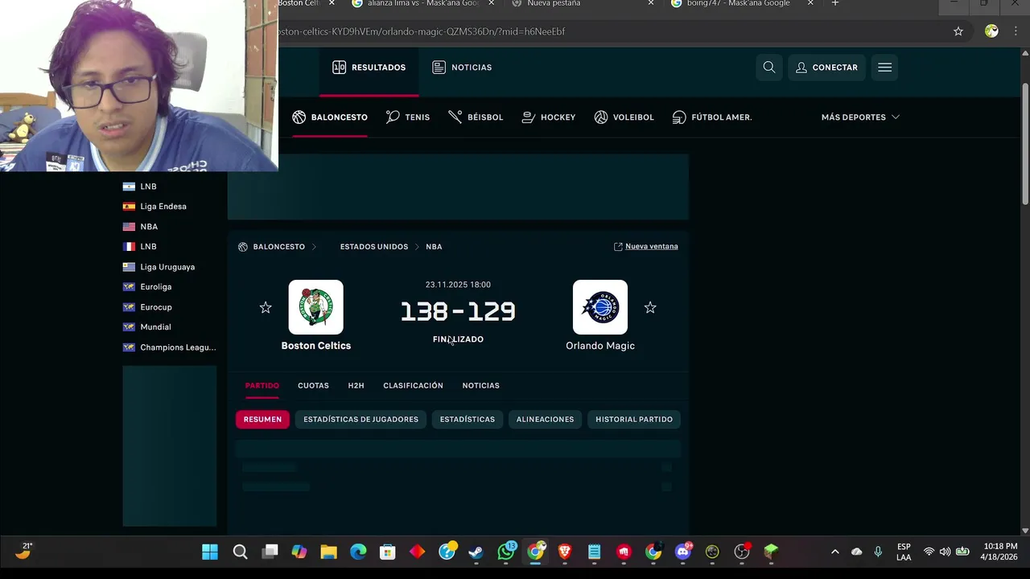Click the Orlando Magic logo
The height and width of the screenshot is (579, 1030).
click(x=600, y=307)
